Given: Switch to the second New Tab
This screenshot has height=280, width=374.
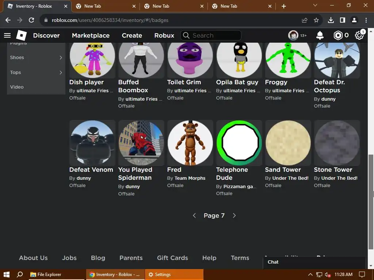Looking at the screenshot, I should [173, 6].
